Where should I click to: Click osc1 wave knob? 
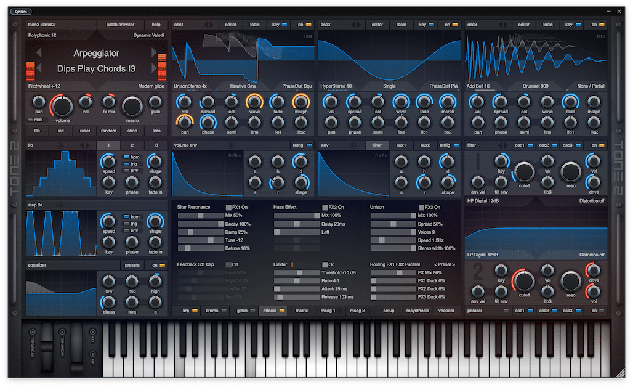tap(254, 102)
